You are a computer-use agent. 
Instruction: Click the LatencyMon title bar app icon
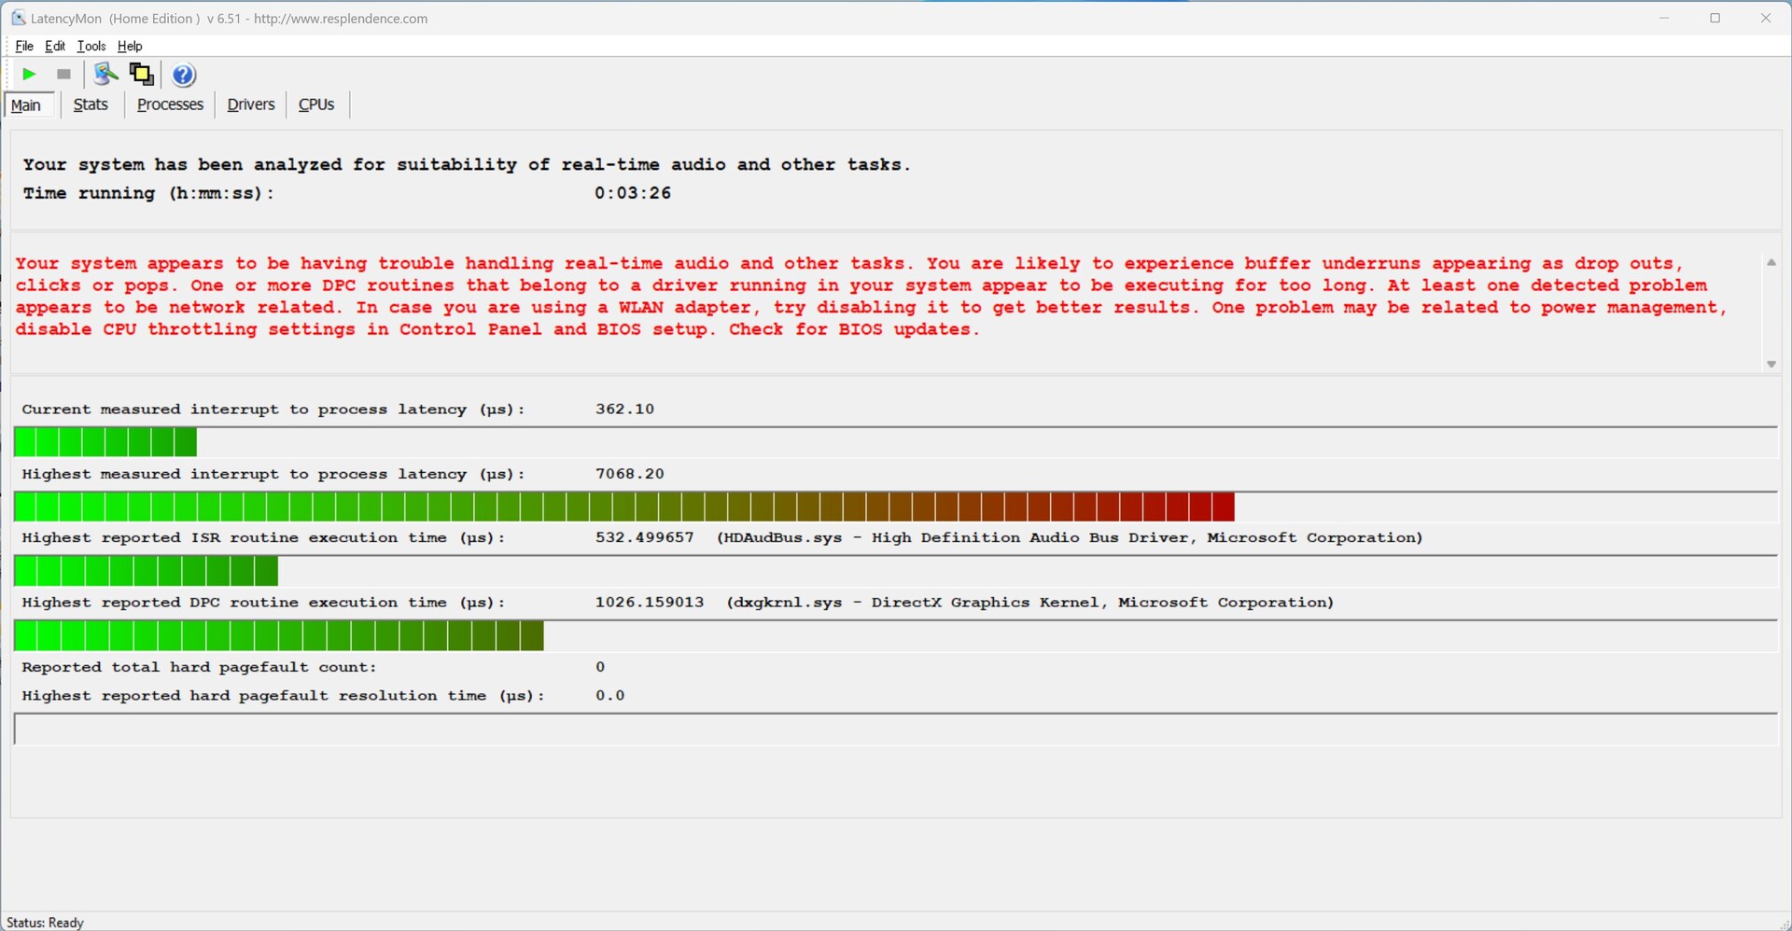(18, 18)
